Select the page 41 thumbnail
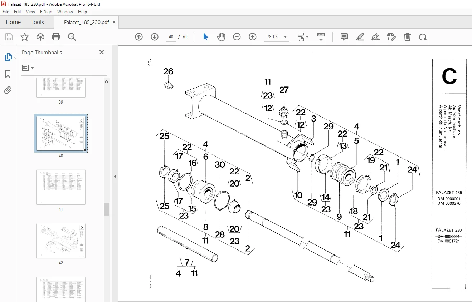 (x=61, y=187)
